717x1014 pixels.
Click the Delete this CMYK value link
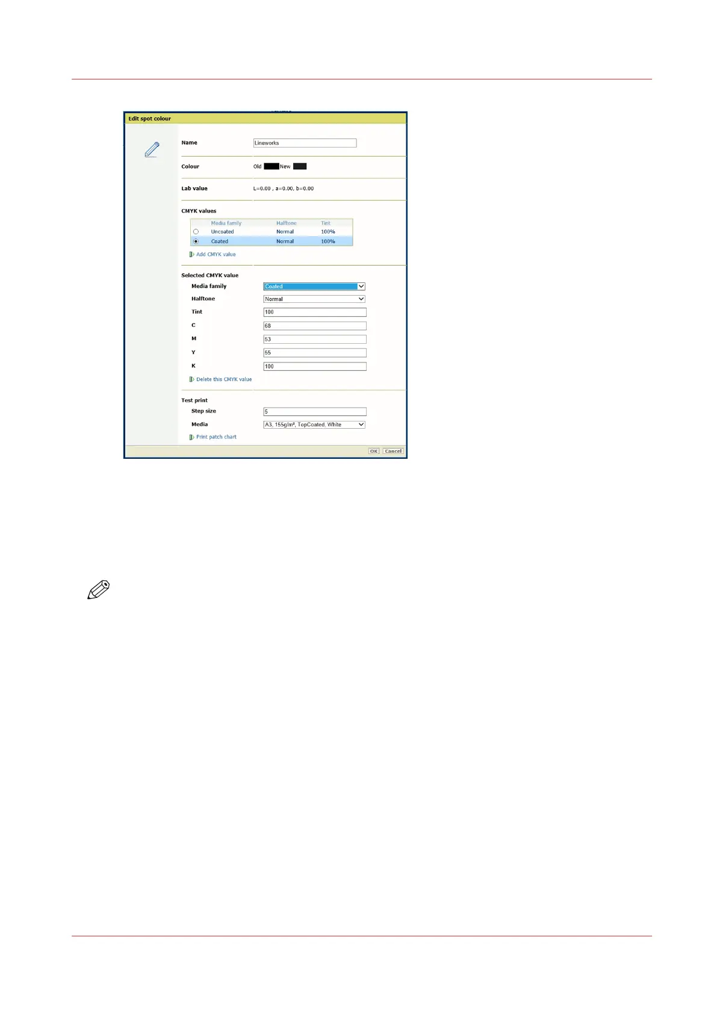coord(224,379)
